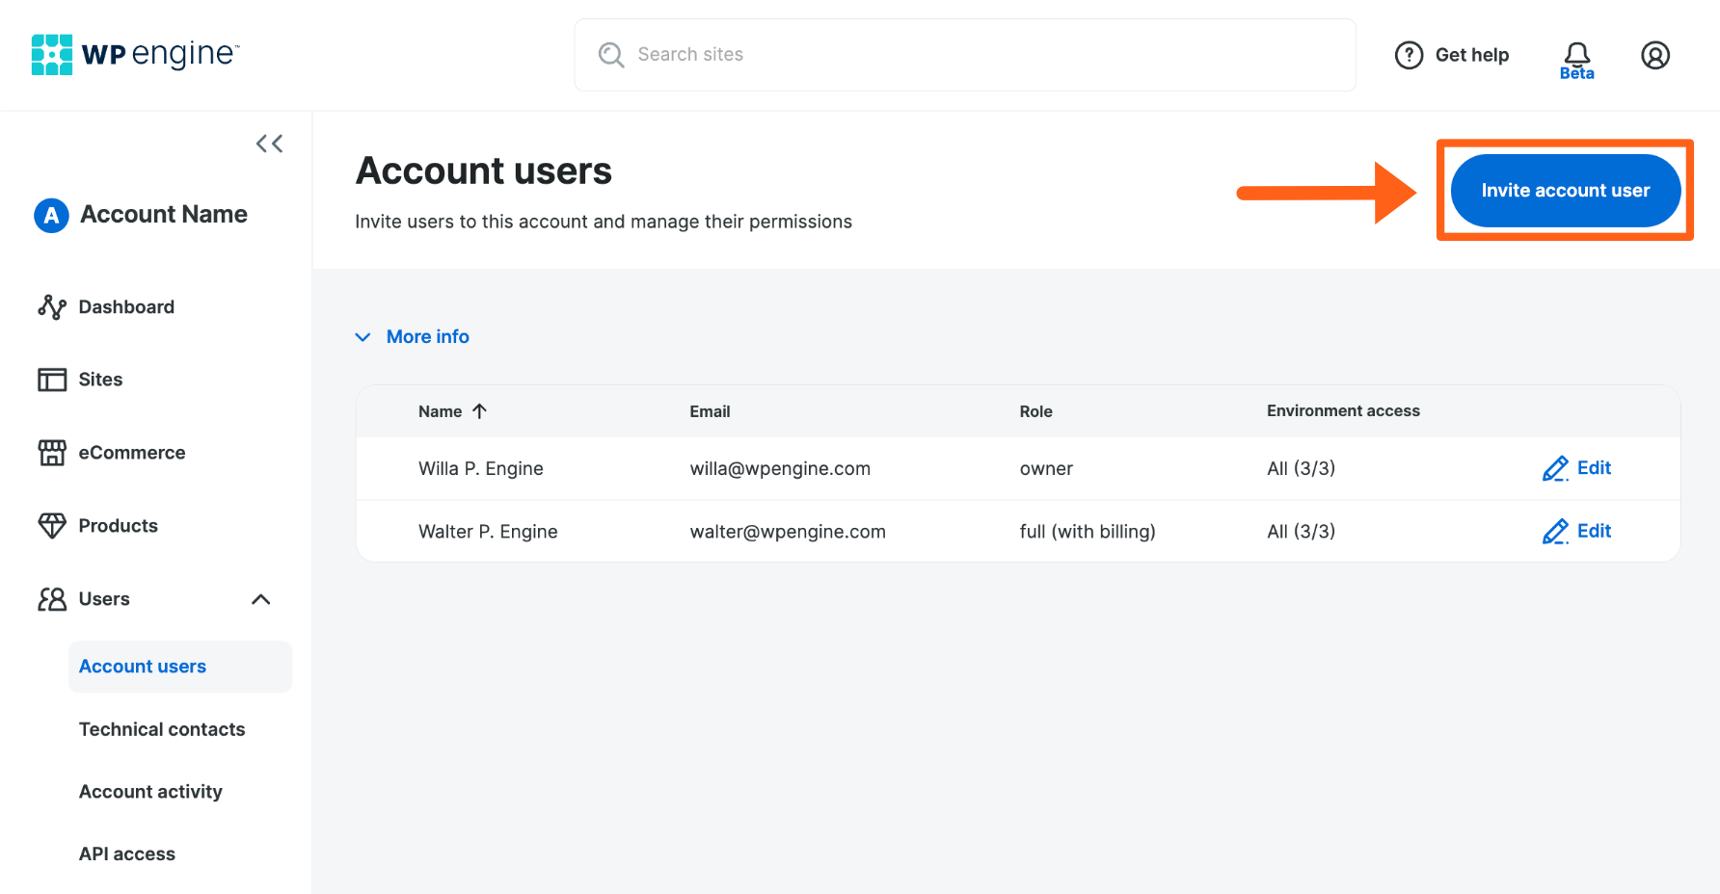This screenshot has width=1720, height=894.
Task: Open the notifications bell with Beta badge
Action: (1576, 55)
